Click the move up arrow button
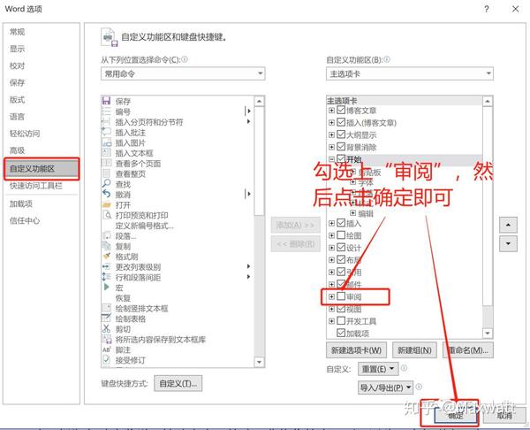 coord(508,225)
